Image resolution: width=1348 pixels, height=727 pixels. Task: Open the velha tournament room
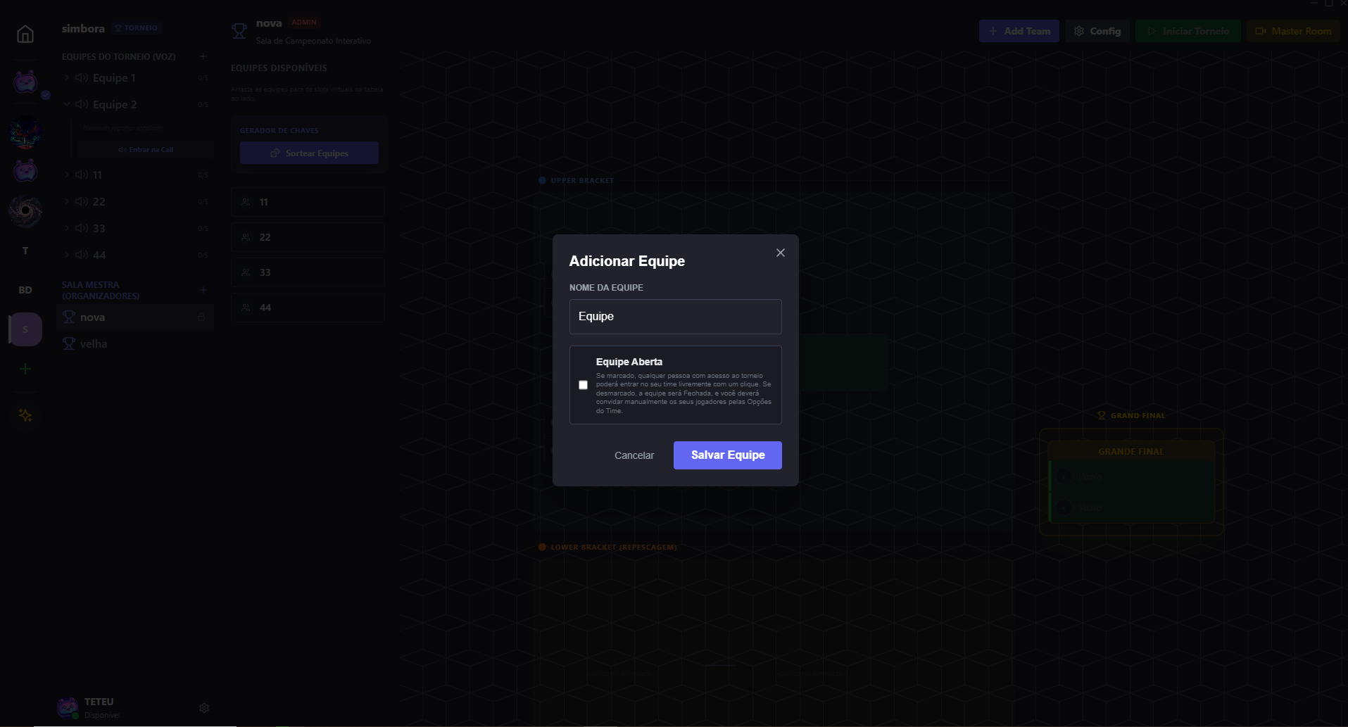point(135,344)
